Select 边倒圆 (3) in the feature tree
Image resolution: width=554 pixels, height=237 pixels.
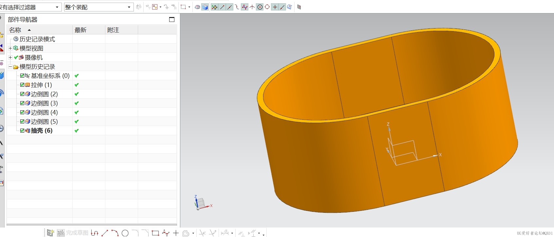pos(44,103)
